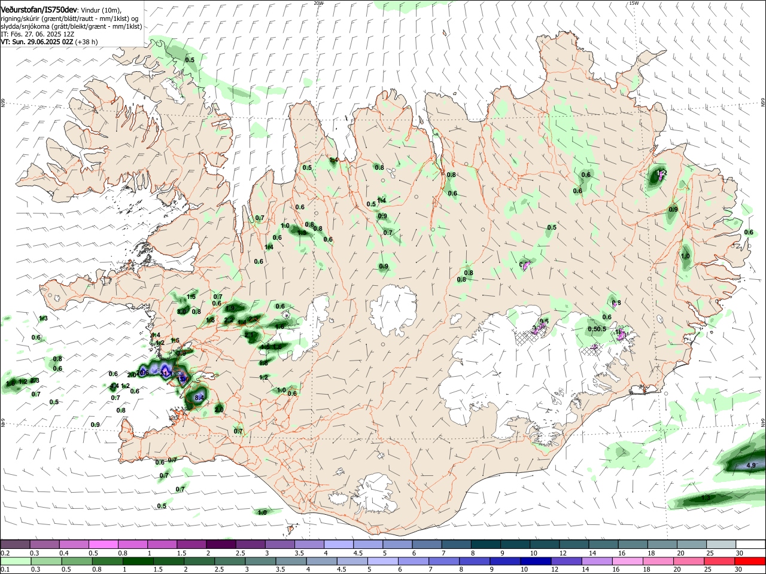Click the '0.4' legend scale label

coord(63,553)
